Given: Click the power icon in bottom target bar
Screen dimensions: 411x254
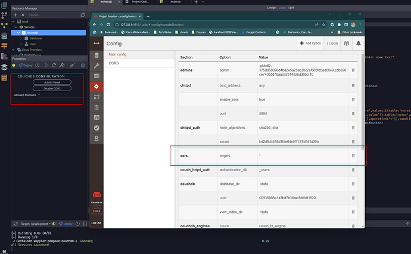Looking at the screenshot, I should pyautogui.click(x=77, y=224).
